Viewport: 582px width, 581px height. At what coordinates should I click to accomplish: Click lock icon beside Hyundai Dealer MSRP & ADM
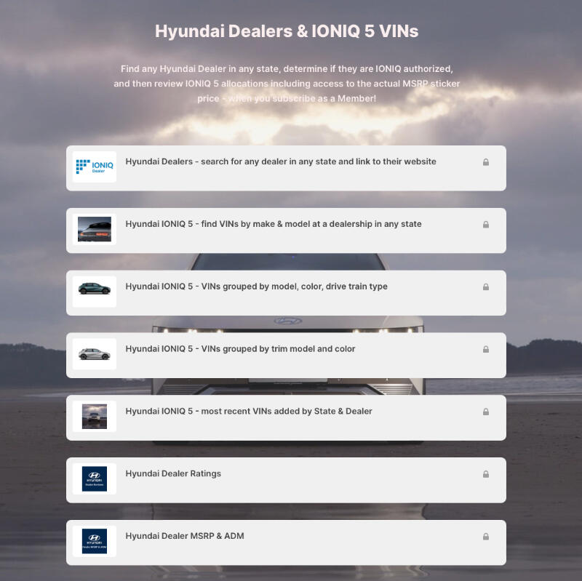click(x=486, y=537)
